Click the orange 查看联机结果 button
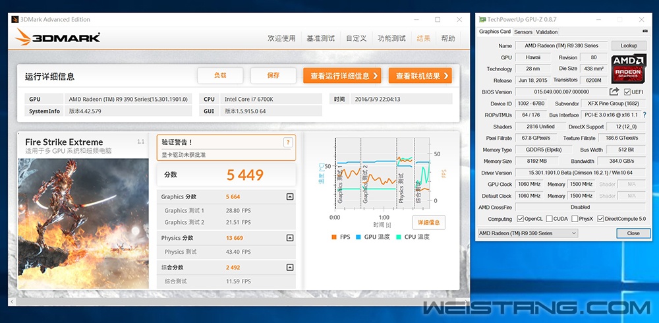 tap(420, 76)
